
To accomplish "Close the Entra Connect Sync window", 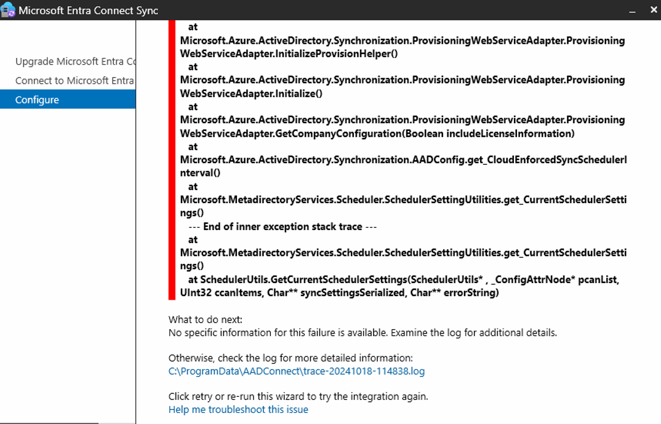I will (x=654, y=10).
